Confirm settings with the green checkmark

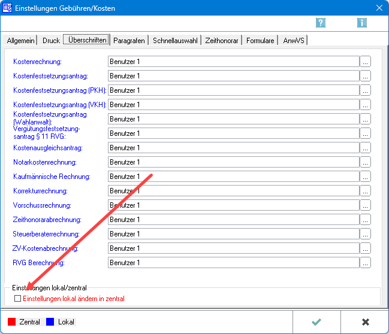pos(316,321)
